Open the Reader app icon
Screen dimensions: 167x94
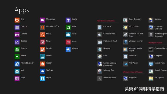(x=43, y=64)
